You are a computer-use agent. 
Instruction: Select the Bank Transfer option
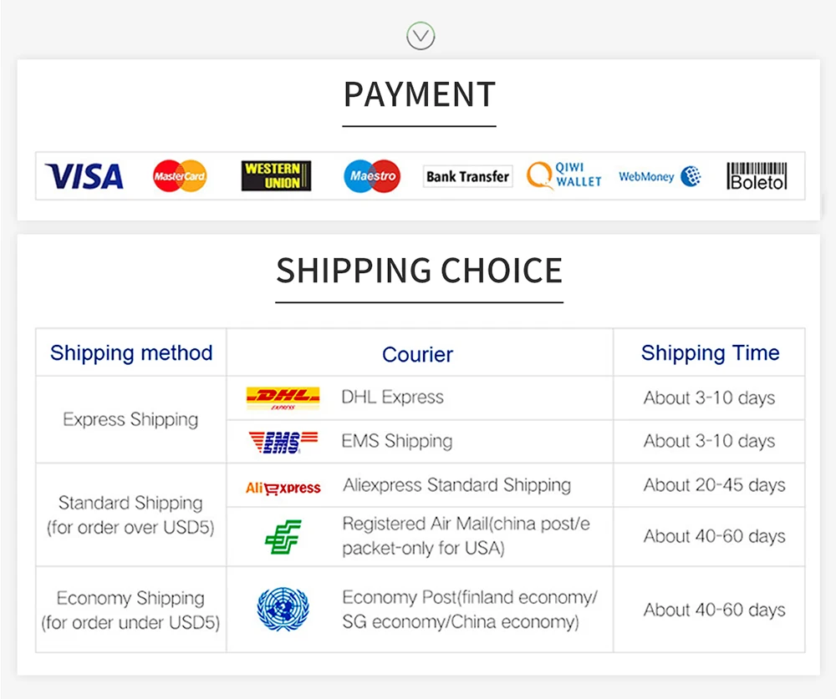click(x=467, y=176)
